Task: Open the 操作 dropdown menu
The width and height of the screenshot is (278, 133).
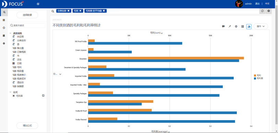Action: pos(260,26)
